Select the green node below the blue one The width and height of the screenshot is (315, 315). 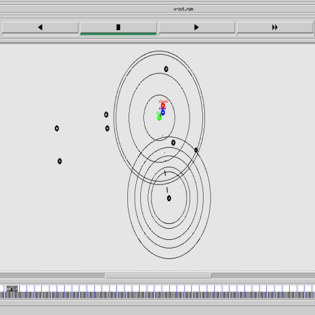tap(159, 118)
